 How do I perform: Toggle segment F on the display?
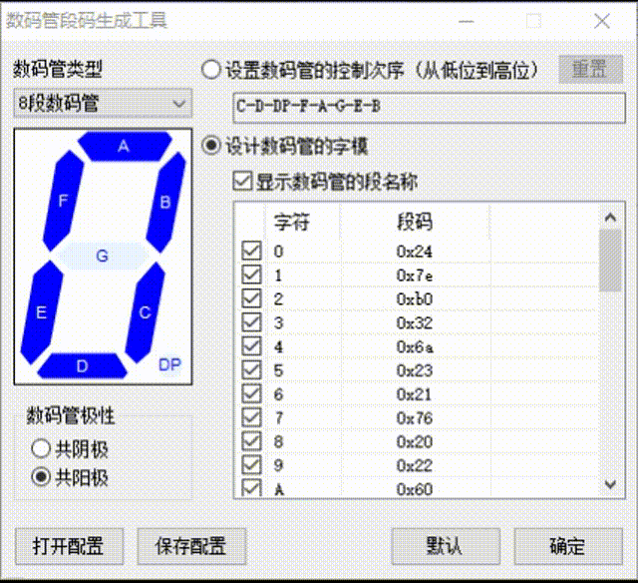pyautogui.click(x=63, y=201)
